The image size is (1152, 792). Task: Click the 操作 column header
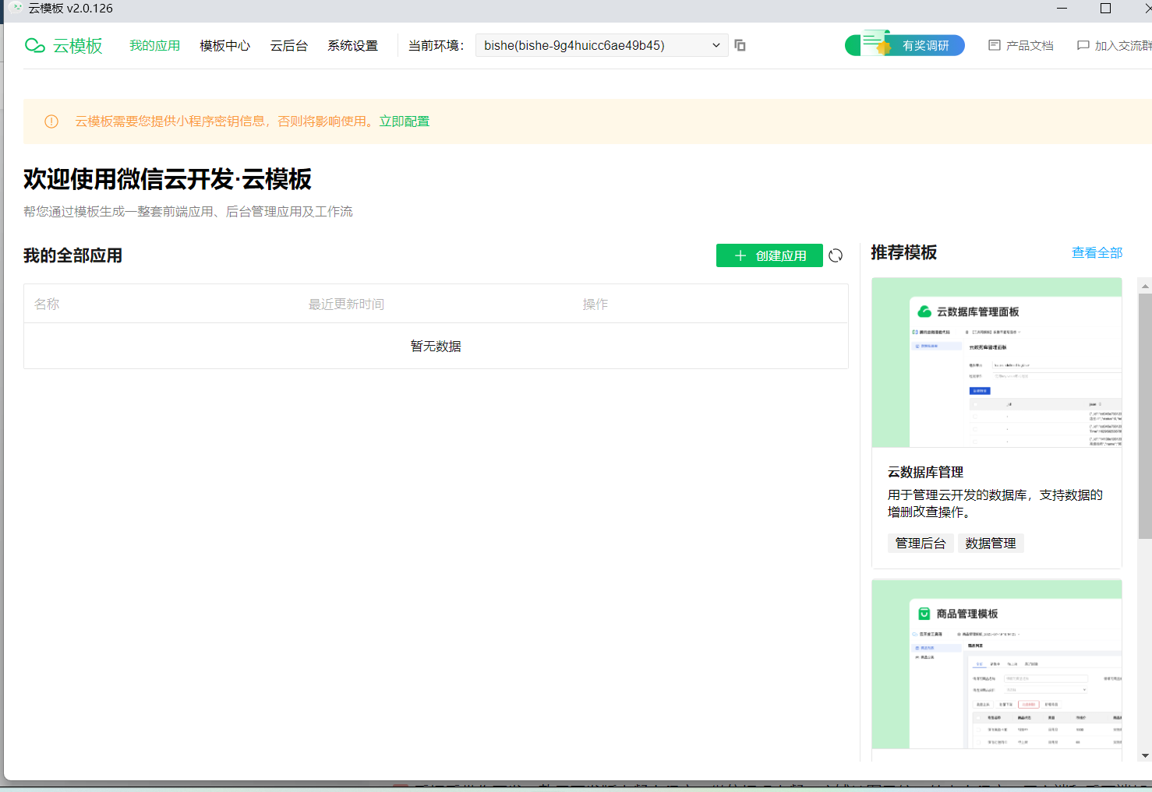click(x=595, y=304)
